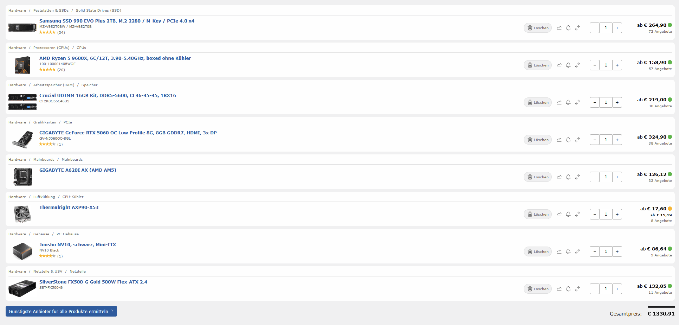Open price history chart for GIGABYTE RTX 5060
The image size is (679, 325).
click(x=559, y=140)
